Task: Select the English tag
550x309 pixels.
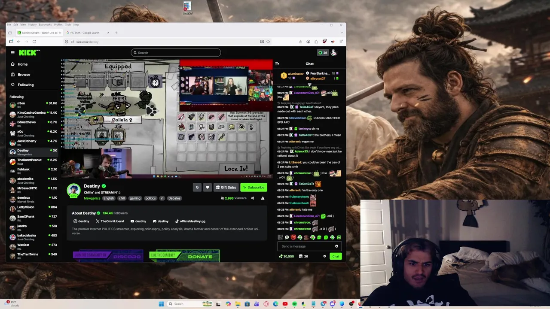Action: click(109, 198)
